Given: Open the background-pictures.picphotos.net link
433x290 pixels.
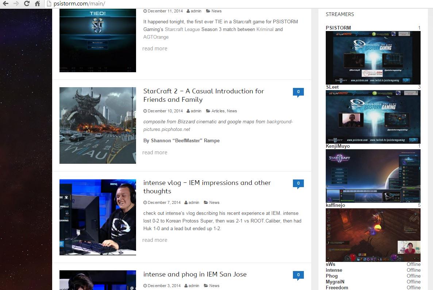Looking at the screenshot, I should [x=218, y=125].
